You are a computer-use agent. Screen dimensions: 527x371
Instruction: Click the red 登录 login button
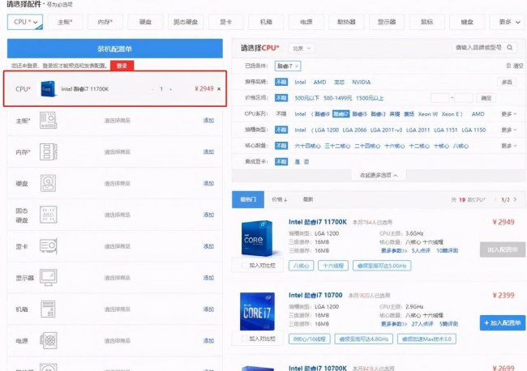[122, 66]
